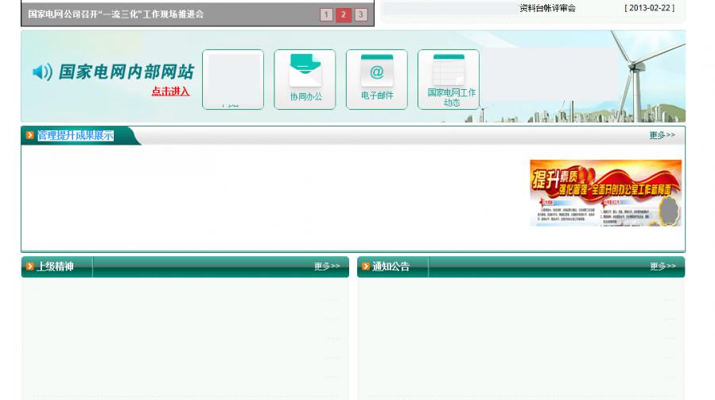Viewport: 715px width, 400px height.
Task: Click the blank tile left of 协同办公
Action: coord(233,79)
